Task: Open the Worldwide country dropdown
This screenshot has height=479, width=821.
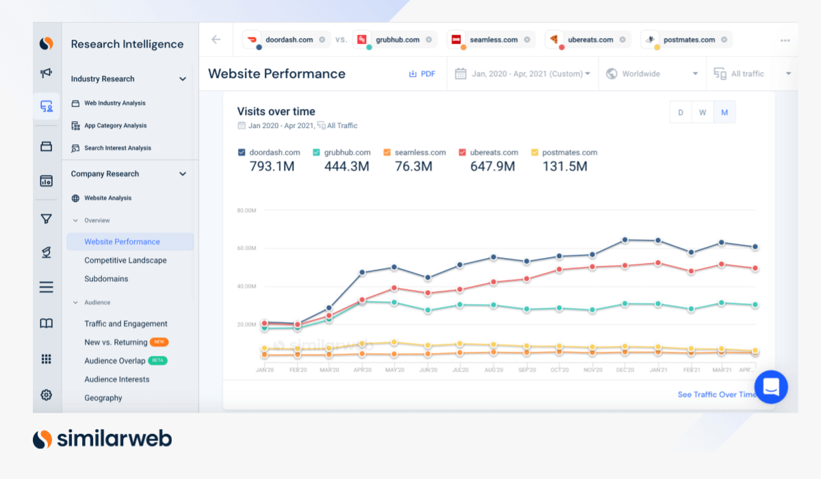Action: tap(652, 74)
